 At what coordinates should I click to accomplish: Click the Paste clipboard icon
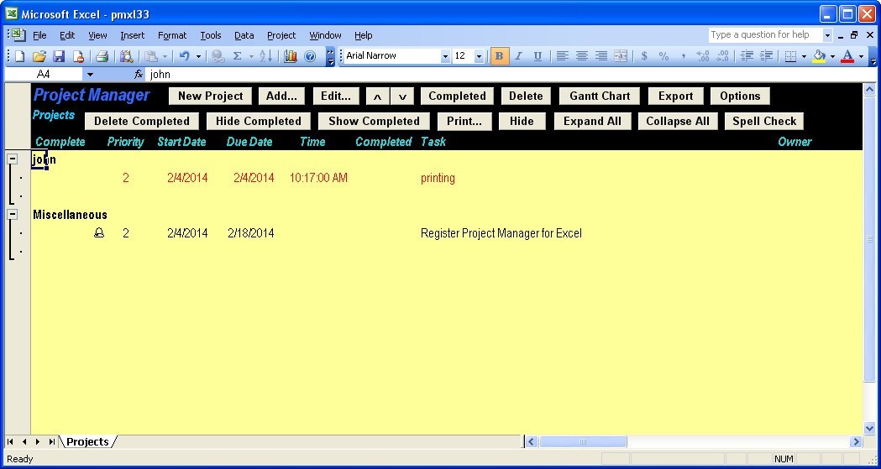[x=150, y=56]
